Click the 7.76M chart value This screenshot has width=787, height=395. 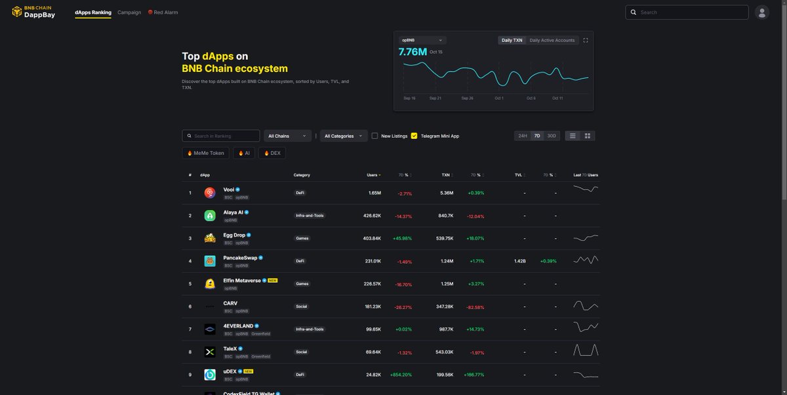click(x=413, y=51)
